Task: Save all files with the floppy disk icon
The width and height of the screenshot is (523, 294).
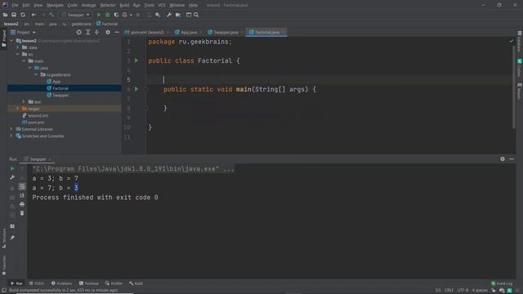Action: [14, 15]
